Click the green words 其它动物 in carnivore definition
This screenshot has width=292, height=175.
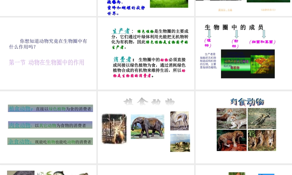pyautogui.click(x=48, y=125)
